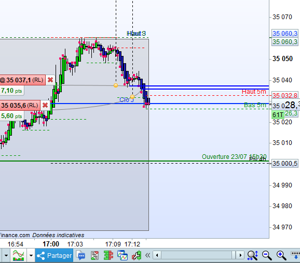Open chart settings wrench icon
This screenshot has height=263, width=300.
pyautogui.click(x=137, y=256)
